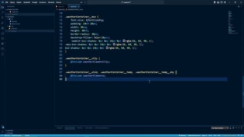The width and height of the screenshot is (244, 137).
Task: Open the Accounts icon in the activity bar
Action: point(3,127)
